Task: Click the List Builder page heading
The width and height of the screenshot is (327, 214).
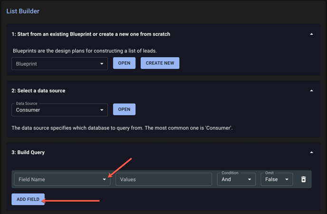Action: (x=23, y=11)
